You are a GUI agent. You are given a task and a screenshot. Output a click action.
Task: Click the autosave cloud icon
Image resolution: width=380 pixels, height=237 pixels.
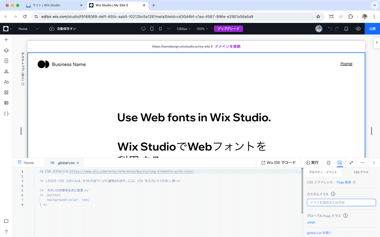(52, 29)
